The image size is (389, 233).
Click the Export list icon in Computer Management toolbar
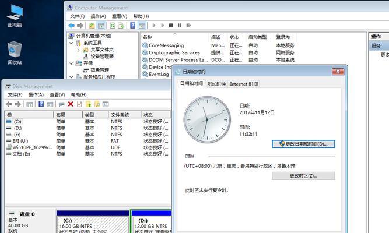[x=121, y=25]
